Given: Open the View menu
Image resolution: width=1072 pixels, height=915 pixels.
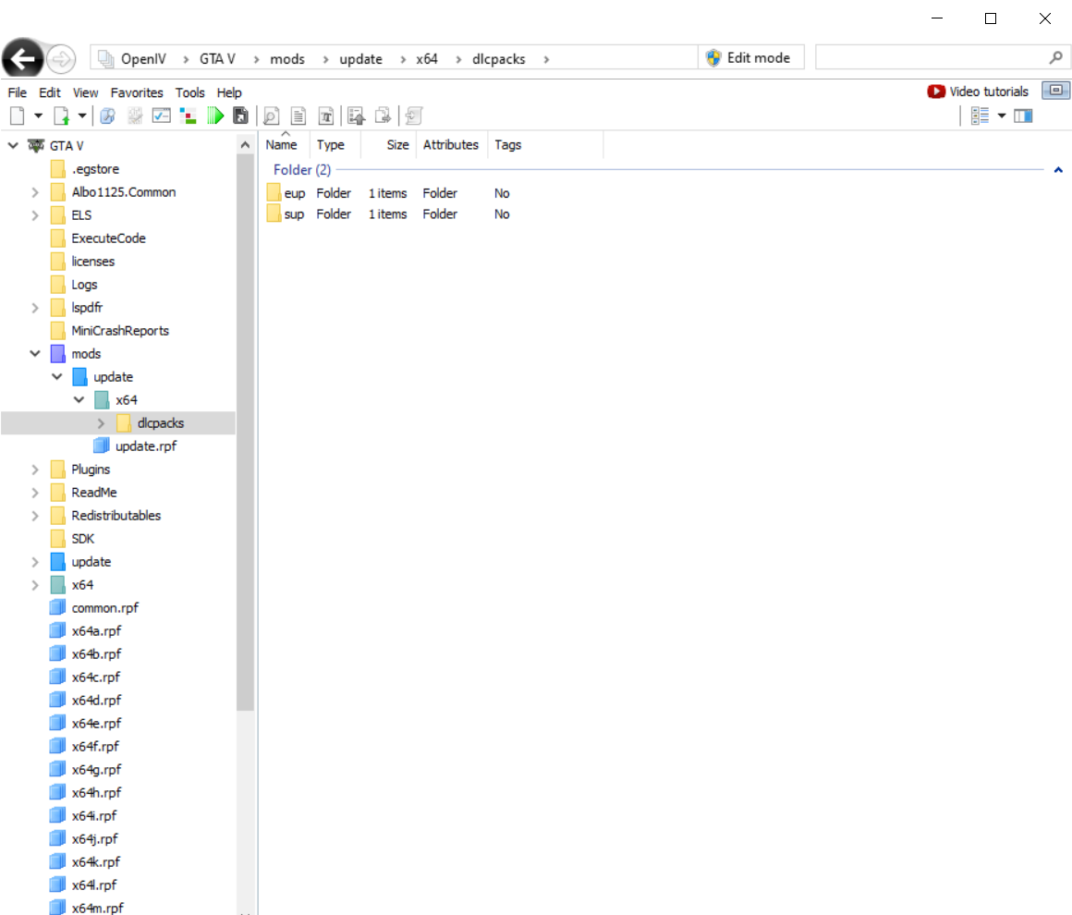Looking at the screenshot, I should (x=85, y=92).
